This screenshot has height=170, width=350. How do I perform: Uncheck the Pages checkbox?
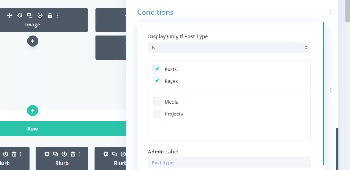coord(157,80)
